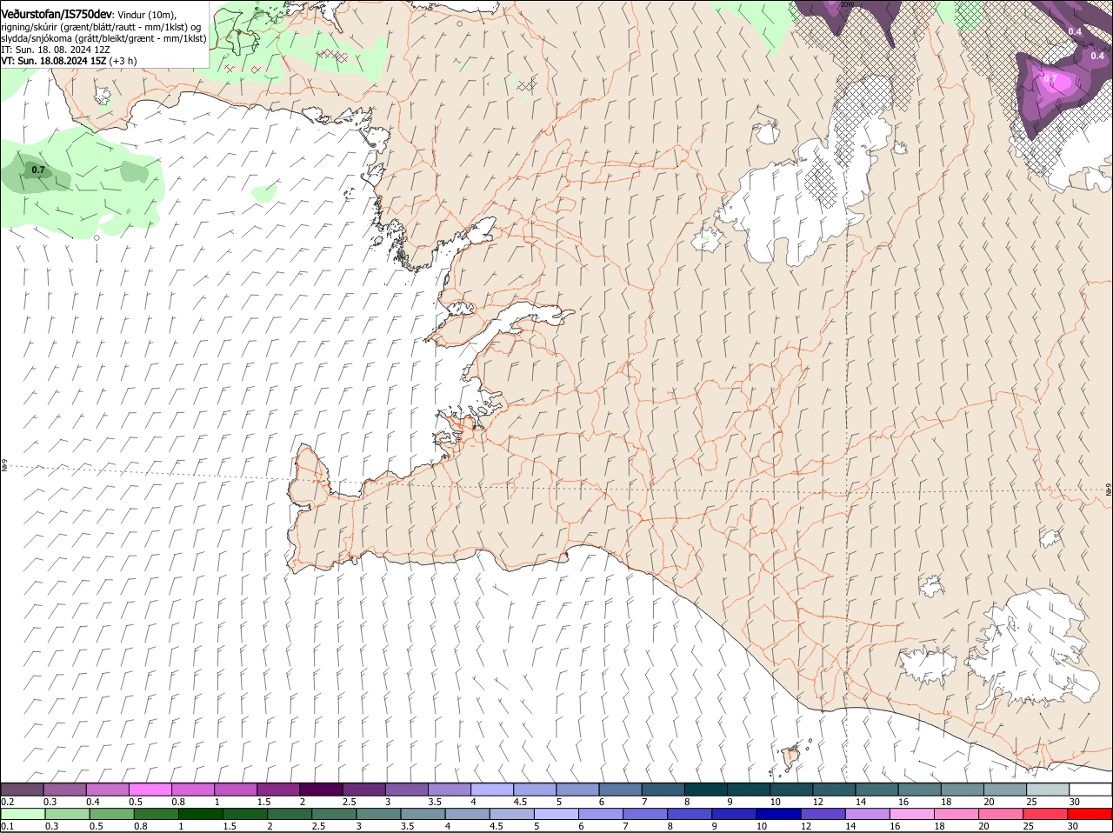Click the small island off the south coast
This screenshot has height=833, width=1113.
click(x=792, y=757)
